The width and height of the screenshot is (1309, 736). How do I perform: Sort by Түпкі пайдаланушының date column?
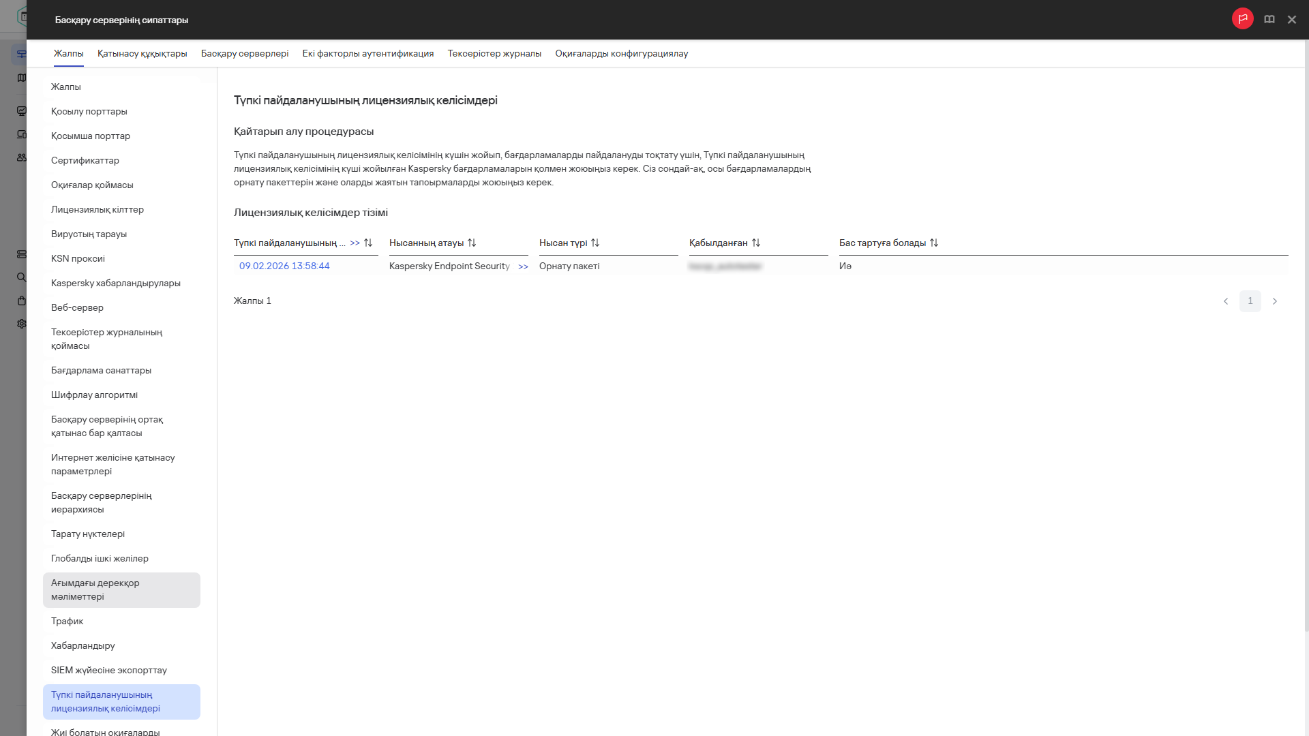pos(368,243)
